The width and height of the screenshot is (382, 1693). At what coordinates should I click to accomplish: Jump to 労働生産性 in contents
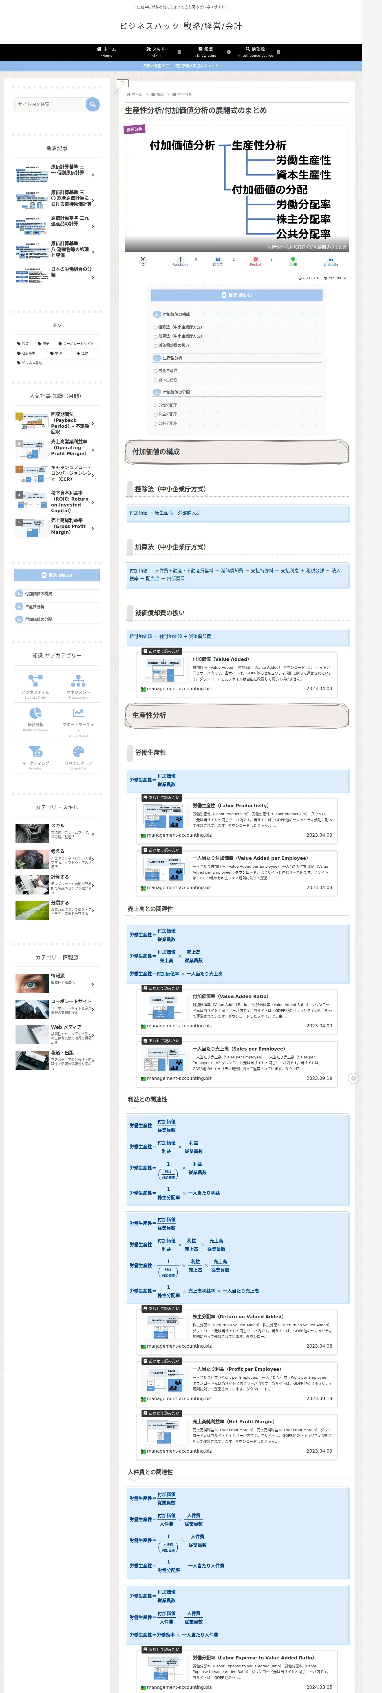tap(167, 371)
